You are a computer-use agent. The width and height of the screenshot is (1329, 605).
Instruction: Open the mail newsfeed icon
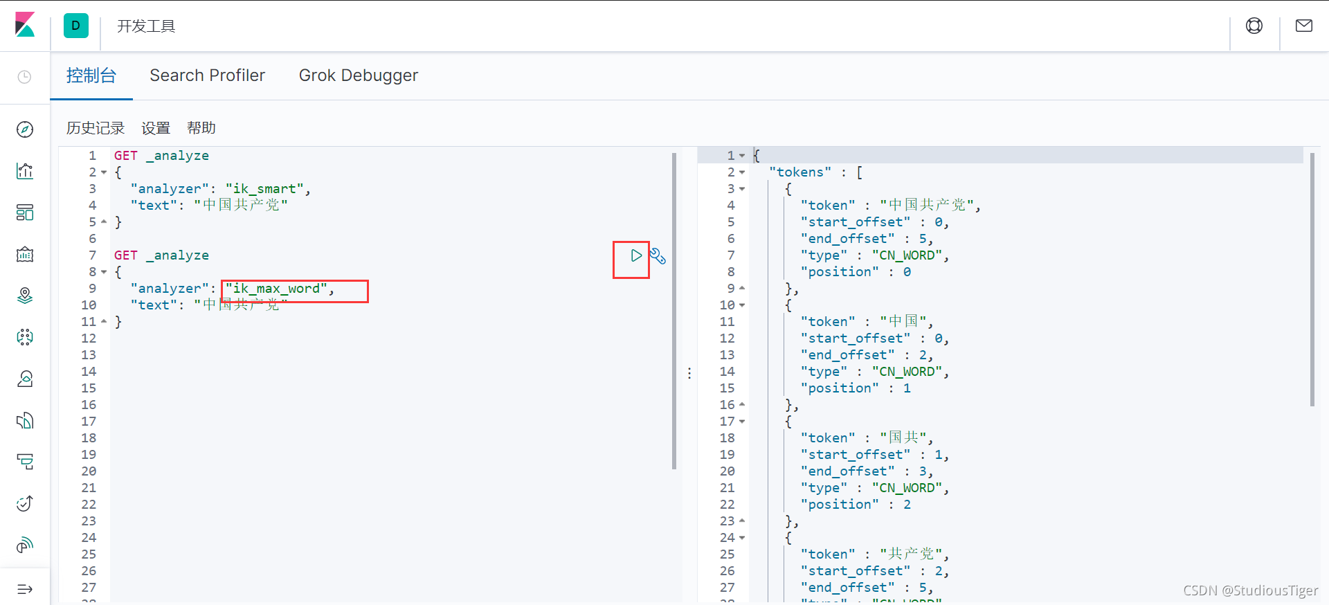point(1304,26)
